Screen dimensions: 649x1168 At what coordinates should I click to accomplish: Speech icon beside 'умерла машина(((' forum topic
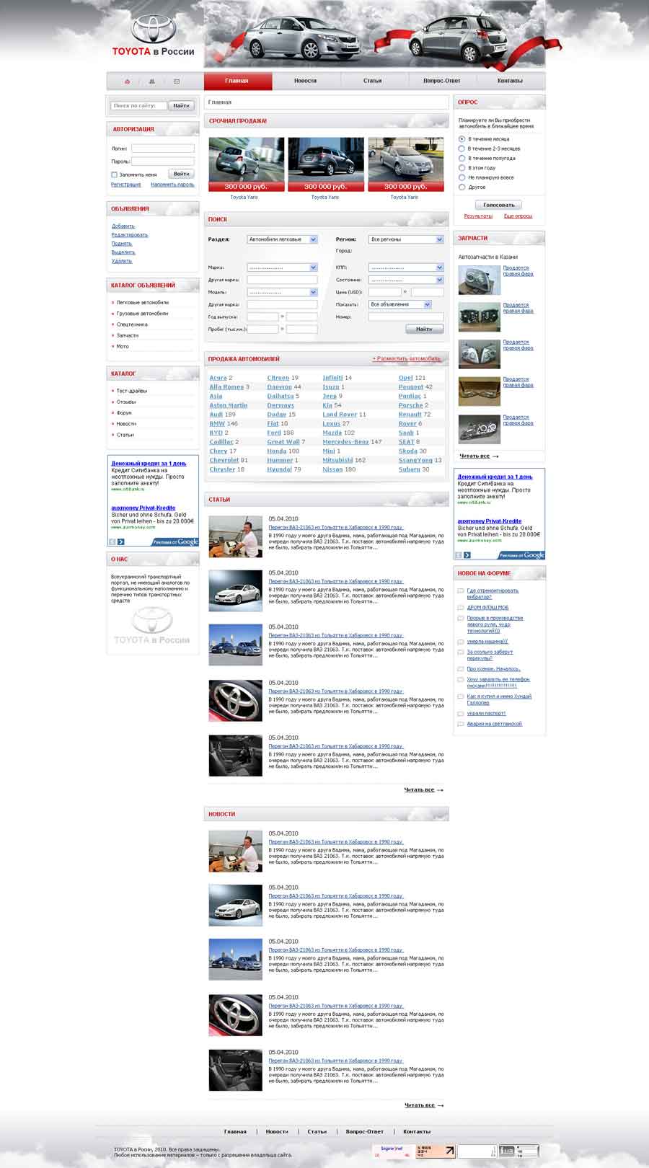461,642
